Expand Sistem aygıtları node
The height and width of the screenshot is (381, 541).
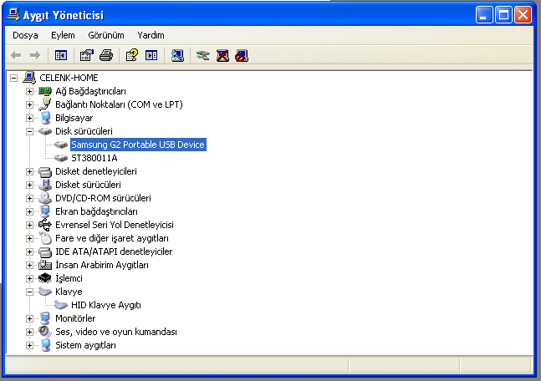tap(29, 345)
